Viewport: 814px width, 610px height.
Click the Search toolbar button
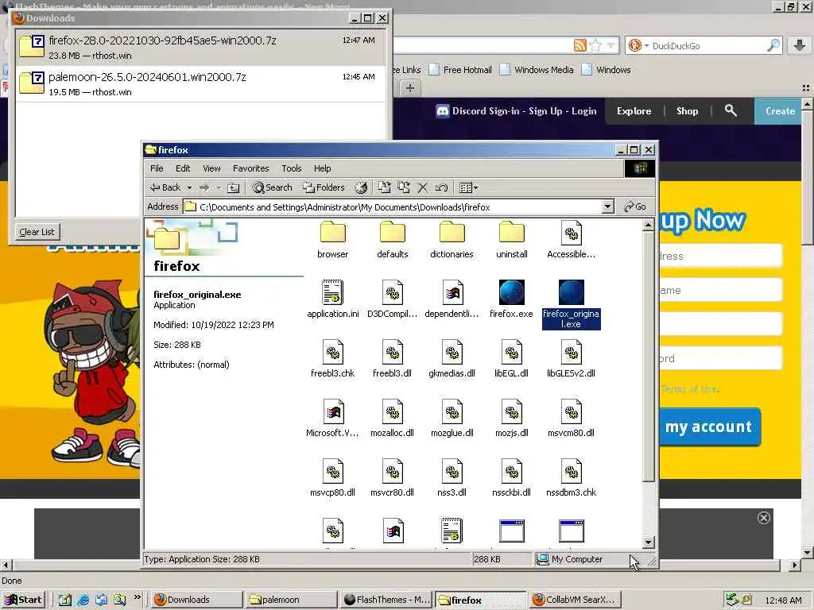(x=272, y=187)
